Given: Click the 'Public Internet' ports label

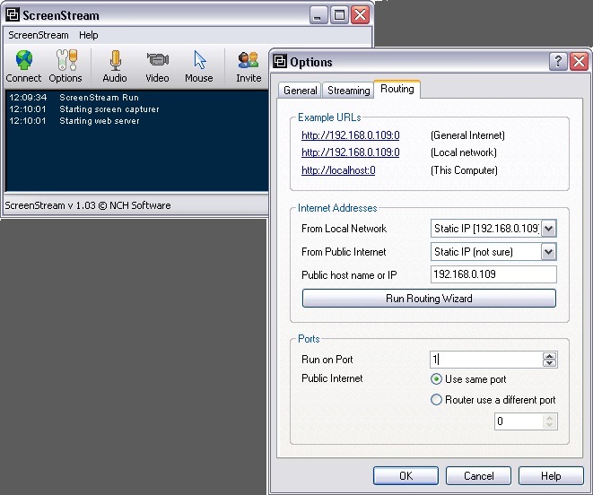Looking at the screenshot, I should pos(332,378).
